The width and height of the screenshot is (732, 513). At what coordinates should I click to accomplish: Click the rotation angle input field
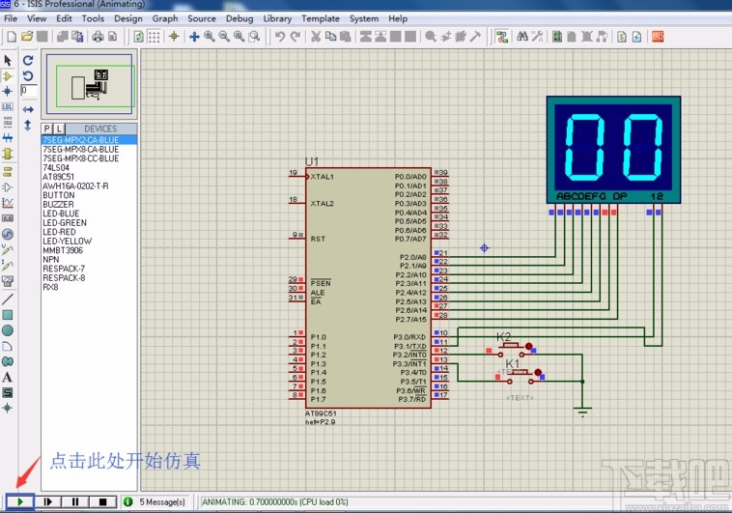click(x=28, y=91)
